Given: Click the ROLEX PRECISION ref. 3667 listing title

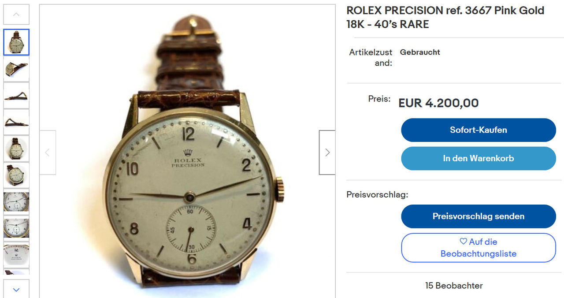Looking at the screenshot, I should click(x=445, y=17).
